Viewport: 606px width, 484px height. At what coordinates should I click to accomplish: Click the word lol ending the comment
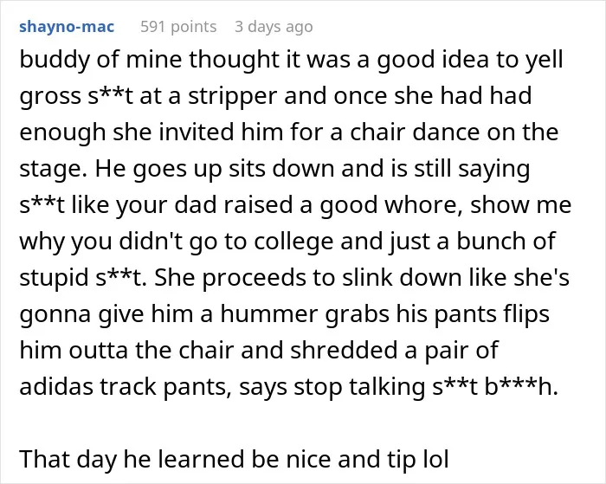click(435, 459)
